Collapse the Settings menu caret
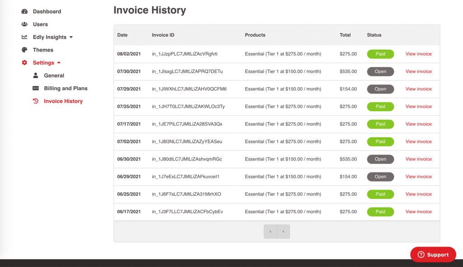463x267 pixels. coord(59,62)
